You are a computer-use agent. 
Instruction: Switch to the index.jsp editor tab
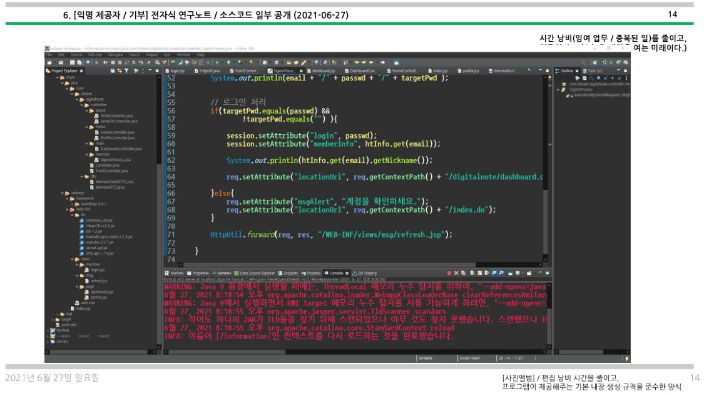coord(438,71)
